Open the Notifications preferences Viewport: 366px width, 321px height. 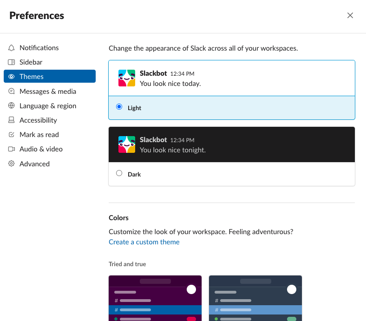tap(50, 48)
